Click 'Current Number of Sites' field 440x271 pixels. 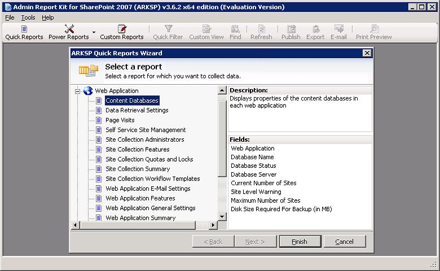click(263, 183)
